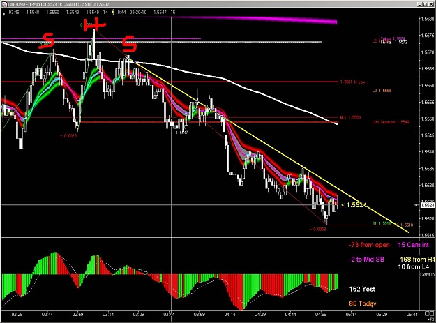Viewport: 436px width, 323px height.
Task: Click the 1.5520 price axis label
Action: tap(428, 219)
